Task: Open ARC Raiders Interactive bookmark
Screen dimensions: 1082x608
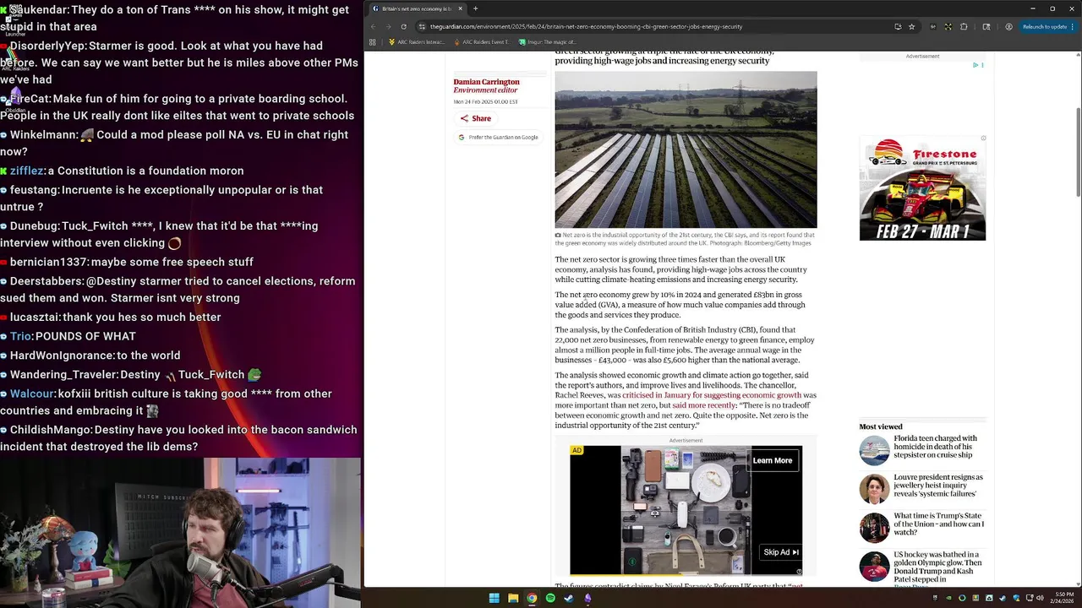Action: [416, 41]
